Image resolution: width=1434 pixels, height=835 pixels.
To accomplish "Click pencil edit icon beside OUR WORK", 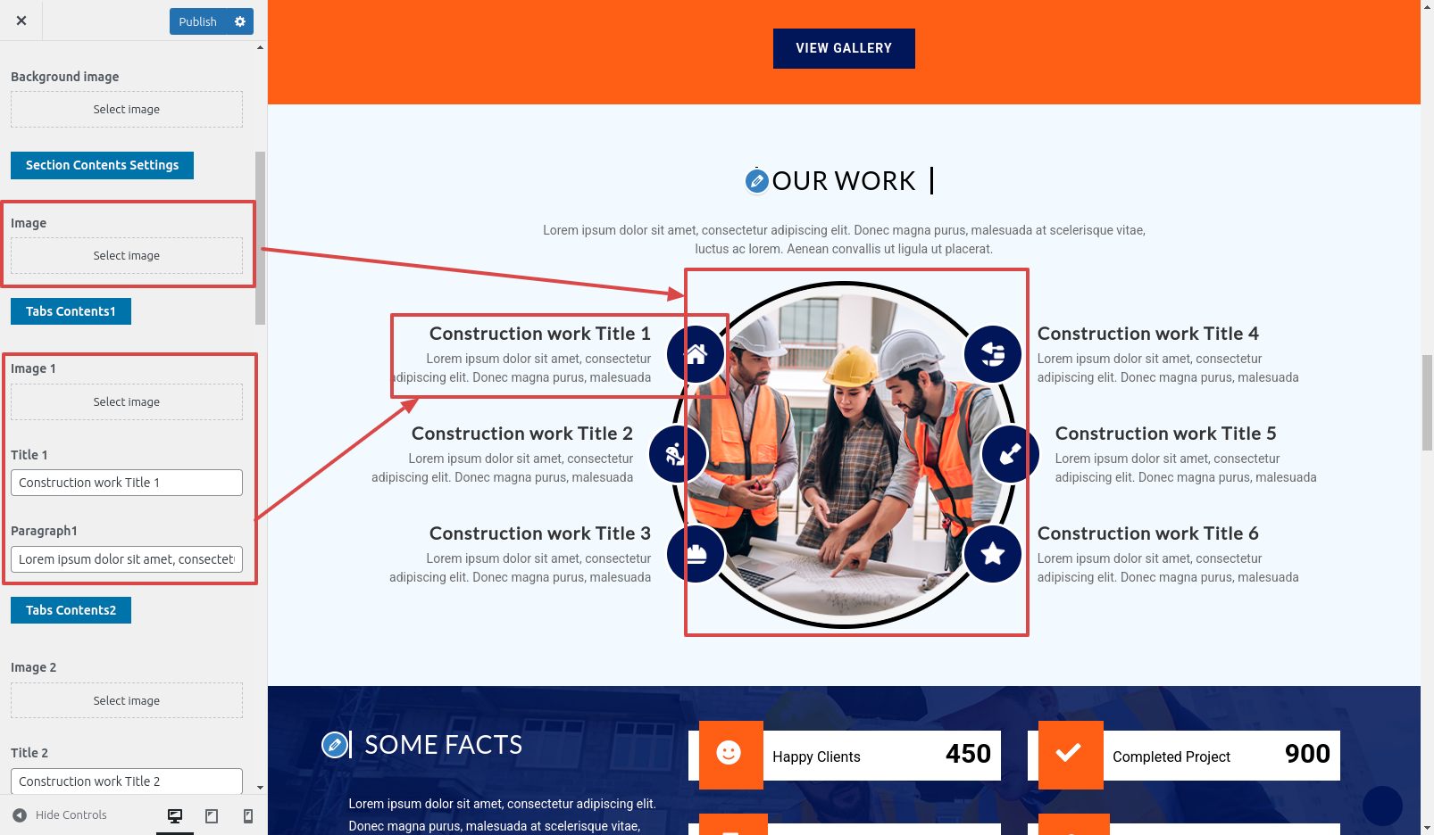I will point(757,182).
